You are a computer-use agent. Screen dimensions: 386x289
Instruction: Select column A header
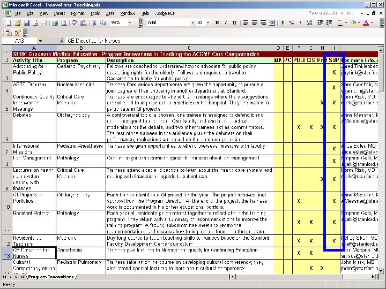click(x=34, y=48)
